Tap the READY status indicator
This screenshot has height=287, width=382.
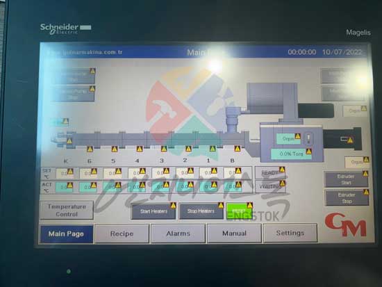point(269,173)
